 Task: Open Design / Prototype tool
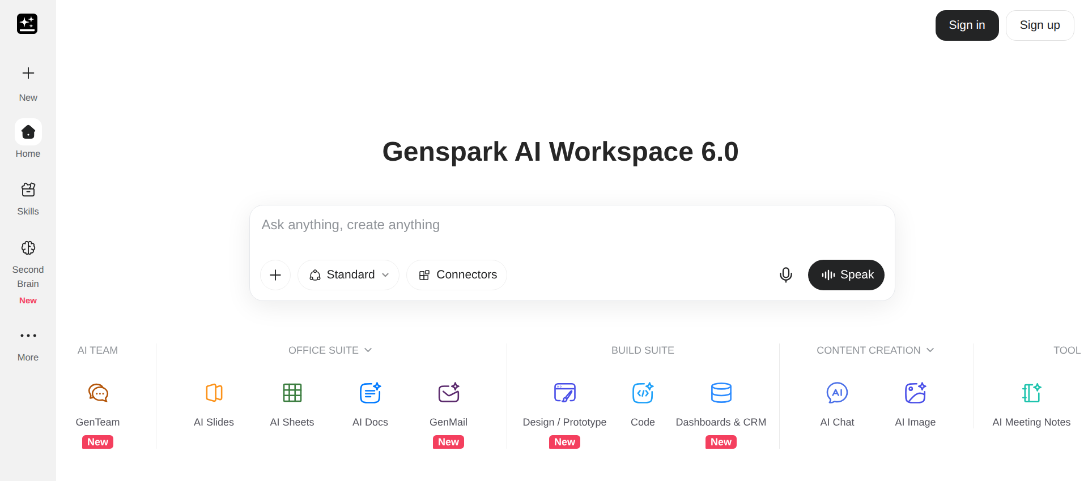tap(564, 405)
